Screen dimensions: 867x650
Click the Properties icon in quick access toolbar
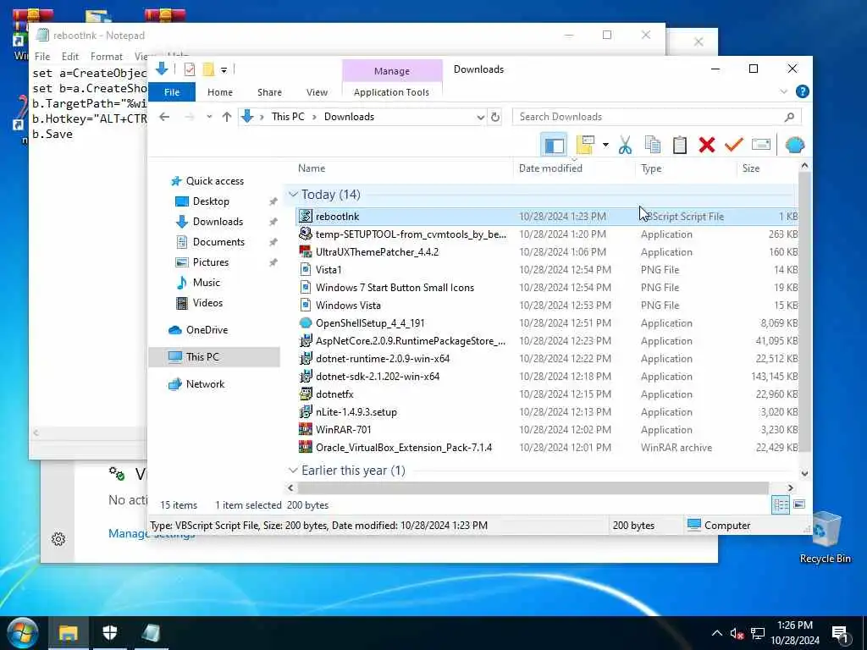189,69
